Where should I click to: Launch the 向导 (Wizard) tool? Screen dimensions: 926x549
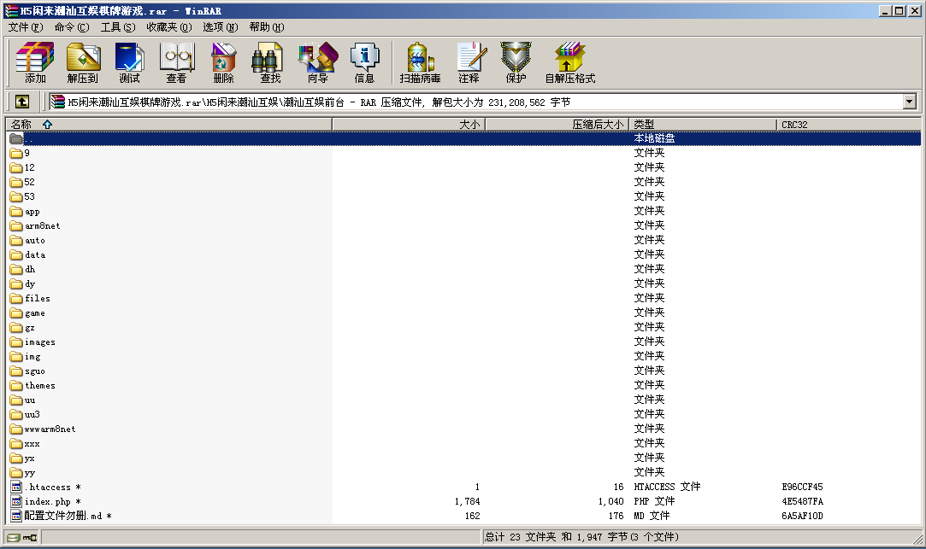pyautogui.click(x=317, y=63)
